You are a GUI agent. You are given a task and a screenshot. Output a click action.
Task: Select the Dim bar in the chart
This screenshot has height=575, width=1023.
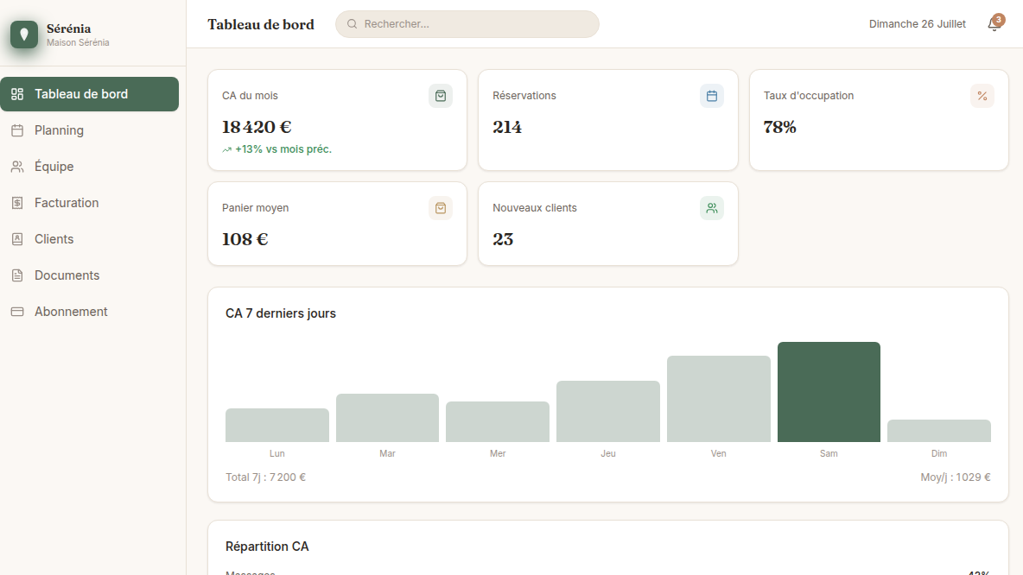pos(939,431)
